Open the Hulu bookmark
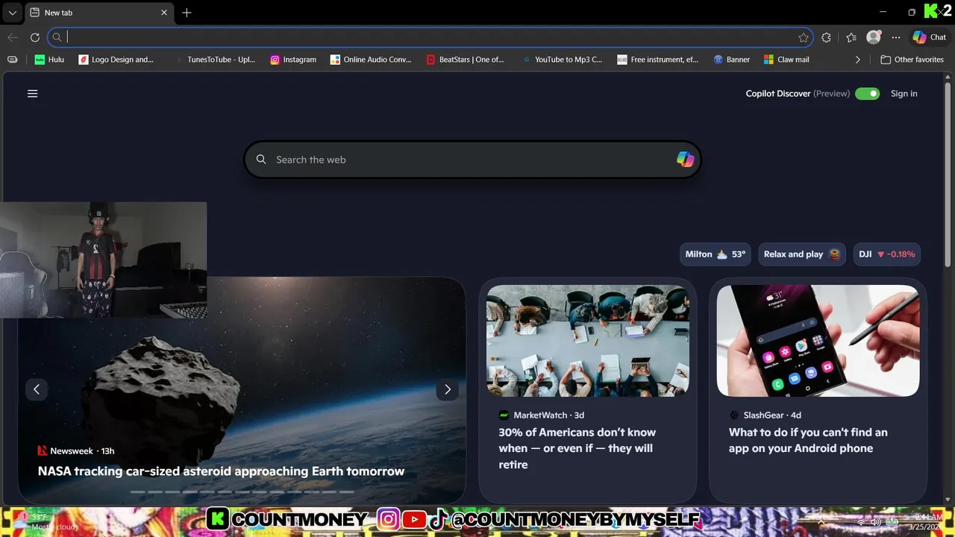955x537 pixels. [x=49, y=60]
